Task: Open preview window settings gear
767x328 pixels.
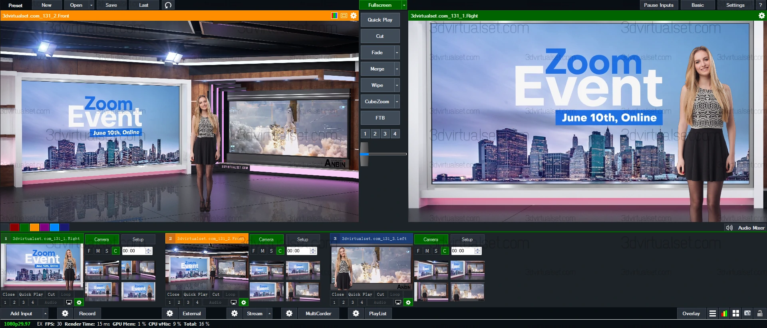Action: click(354, 16)
